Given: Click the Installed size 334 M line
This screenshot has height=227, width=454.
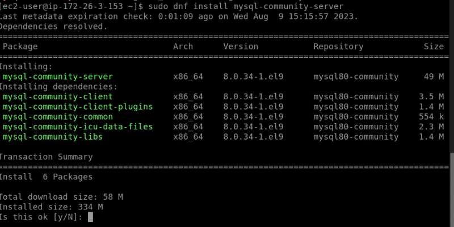Looking at the screenshot, I should tap(52, 207).
